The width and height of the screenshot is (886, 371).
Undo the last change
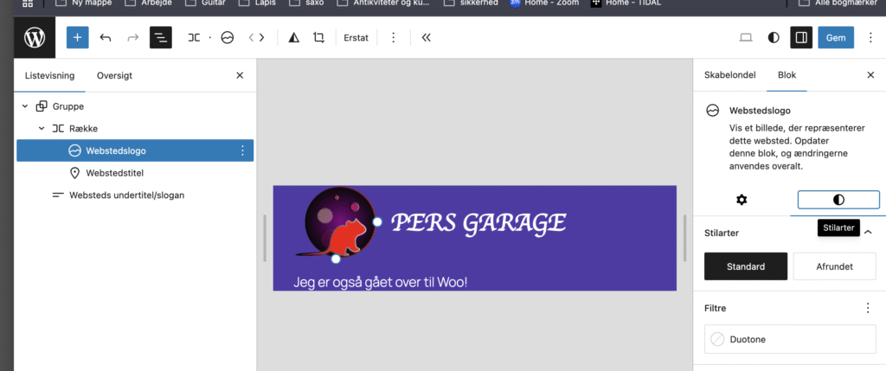pos(106,37)
